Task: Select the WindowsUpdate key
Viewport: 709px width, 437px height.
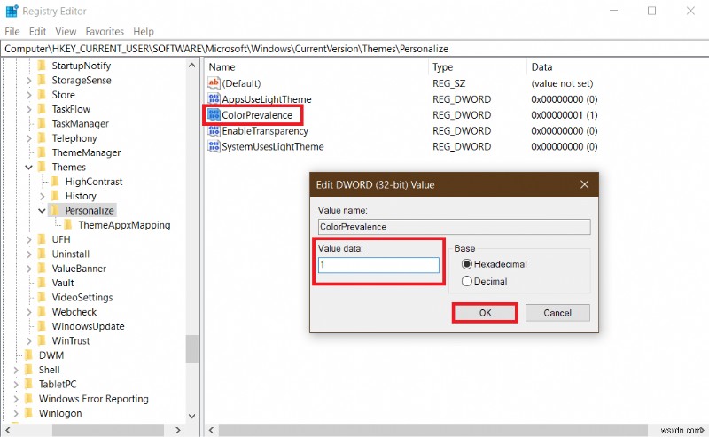Action: click(88, 326)
